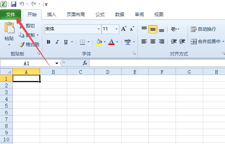Screen dimensions: 225x144
Task: Expand the font size 11 dropdown
Action: click(116, 29)
